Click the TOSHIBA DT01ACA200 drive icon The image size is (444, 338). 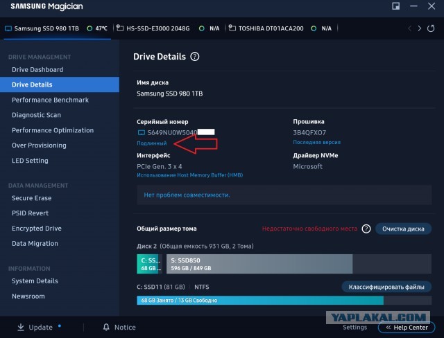point(232,28)
